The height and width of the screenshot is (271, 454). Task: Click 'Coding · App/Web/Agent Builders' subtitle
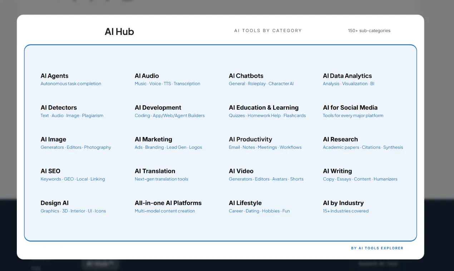169,116
